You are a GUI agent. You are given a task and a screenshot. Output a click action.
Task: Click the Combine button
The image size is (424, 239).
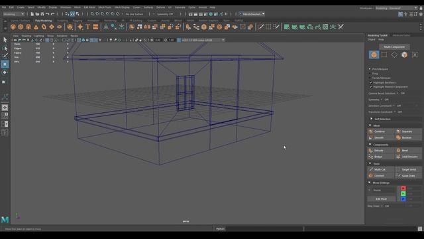pyautogui.click(x=381, y=131)
